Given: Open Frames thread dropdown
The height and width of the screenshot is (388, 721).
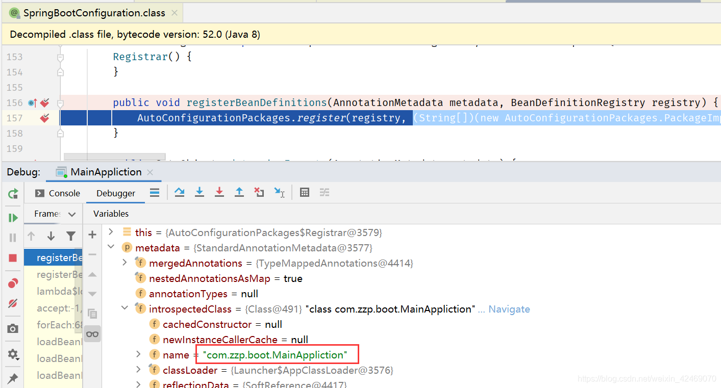Looking at the screenshot, I should pyautogui.click(x=72, y=214).
